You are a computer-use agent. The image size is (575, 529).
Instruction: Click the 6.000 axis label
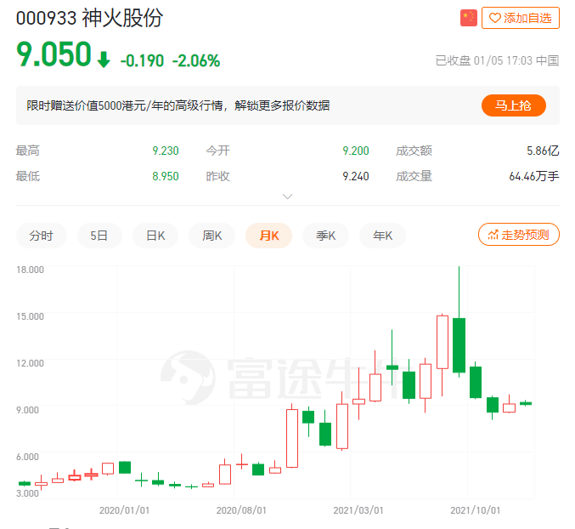pos(27,457)
